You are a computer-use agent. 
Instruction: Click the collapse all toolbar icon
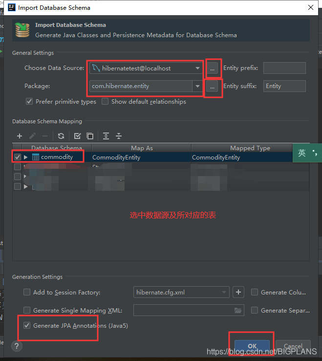[x=119, y=136]
